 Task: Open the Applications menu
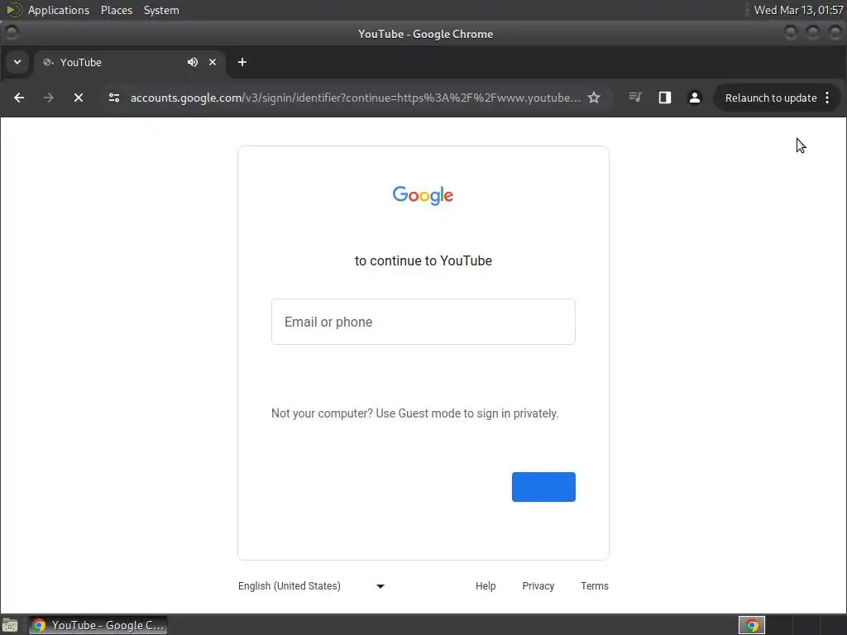pos(59,10)
